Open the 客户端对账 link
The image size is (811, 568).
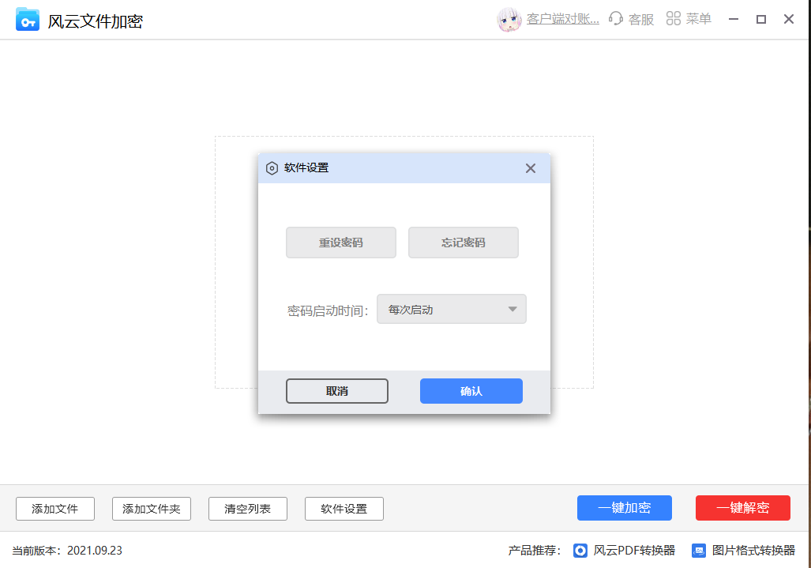(562, 18)
